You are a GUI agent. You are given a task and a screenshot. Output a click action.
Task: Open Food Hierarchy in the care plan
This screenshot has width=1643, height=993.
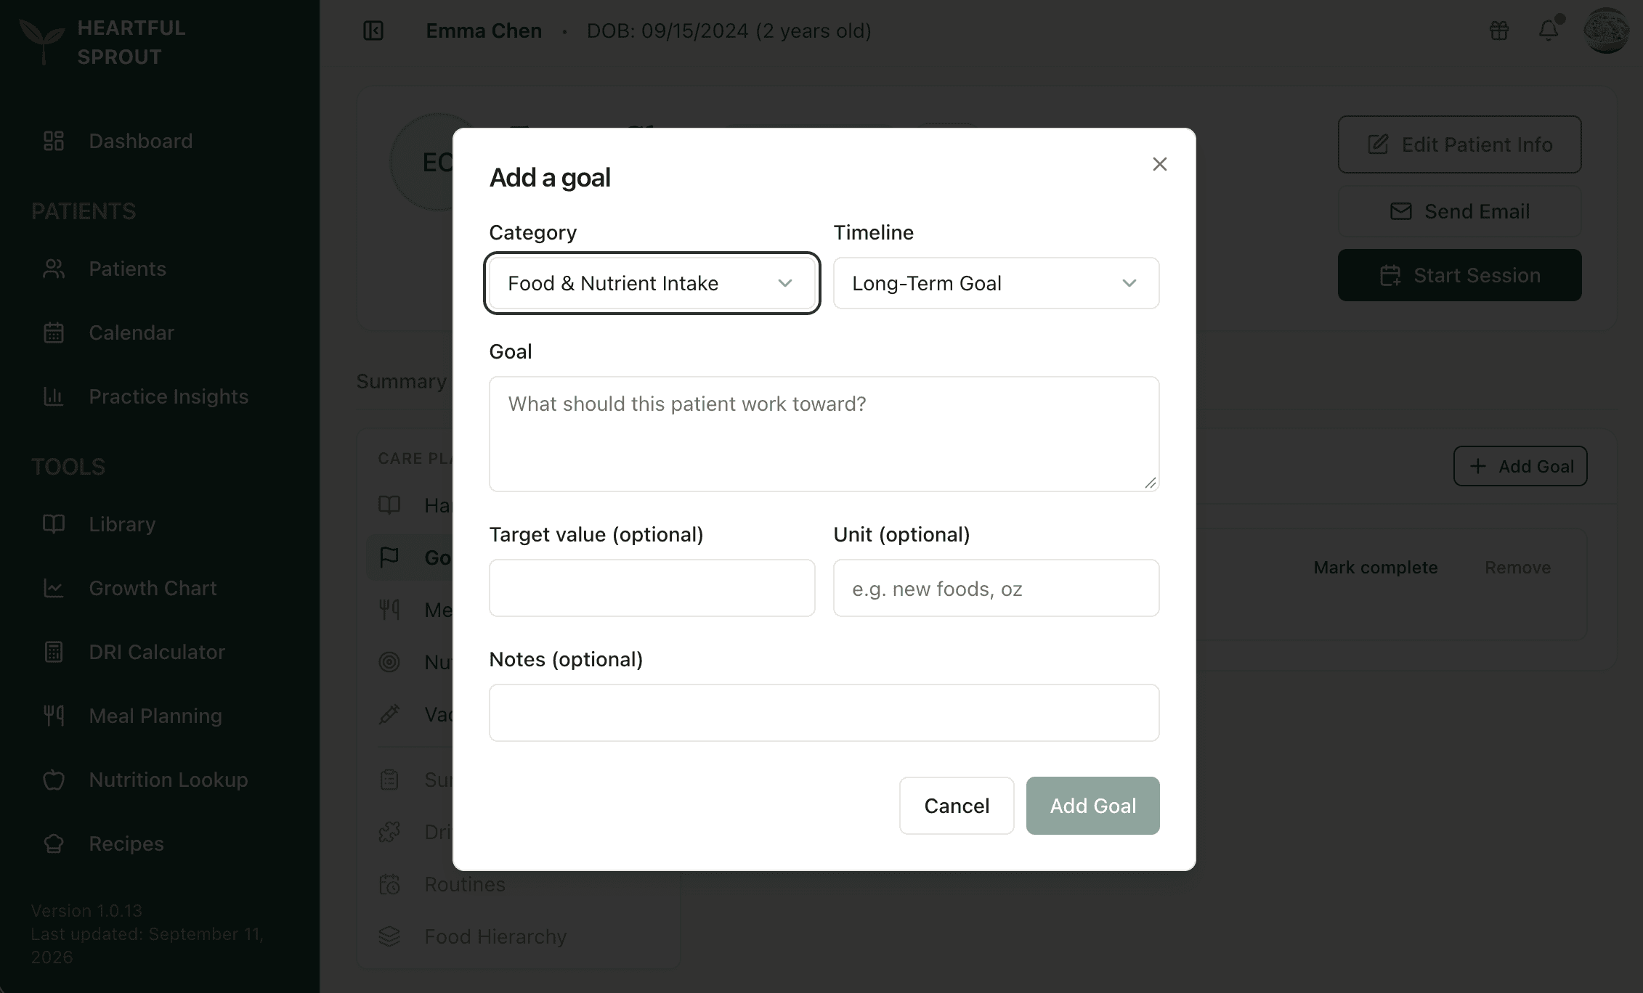pyautogui.click(x=495, y=936)
